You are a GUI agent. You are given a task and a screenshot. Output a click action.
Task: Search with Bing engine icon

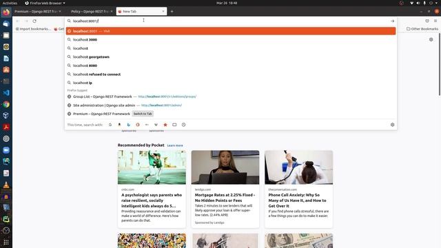click(129, 125)
